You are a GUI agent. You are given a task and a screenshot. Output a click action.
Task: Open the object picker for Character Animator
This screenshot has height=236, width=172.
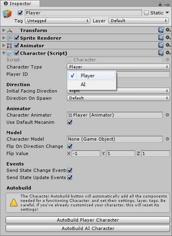[x=167, y=115]
